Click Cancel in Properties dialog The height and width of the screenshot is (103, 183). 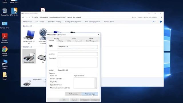pos(74,100)
